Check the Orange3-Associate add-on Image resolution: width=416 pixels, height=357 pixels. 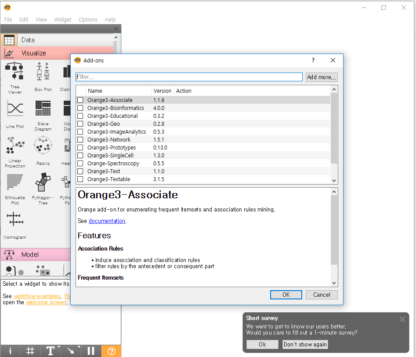(80, 100)
